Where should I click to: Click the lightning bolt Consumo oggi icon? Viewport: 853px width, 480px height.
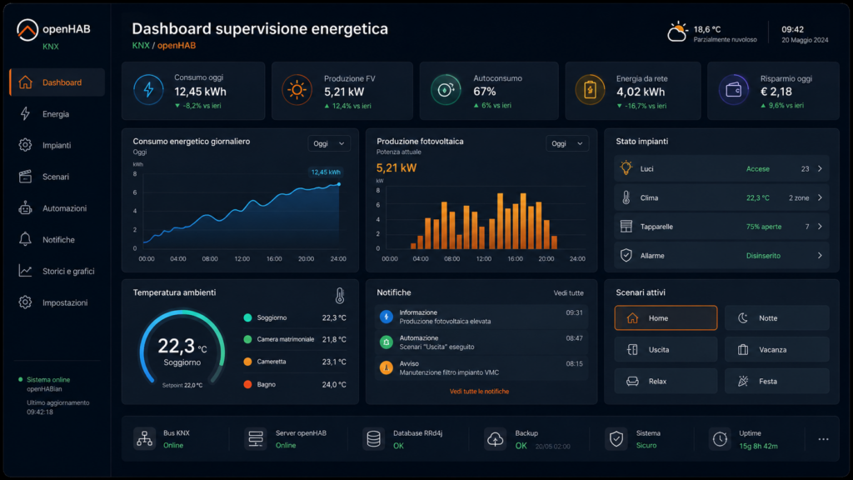click(148, 90)
